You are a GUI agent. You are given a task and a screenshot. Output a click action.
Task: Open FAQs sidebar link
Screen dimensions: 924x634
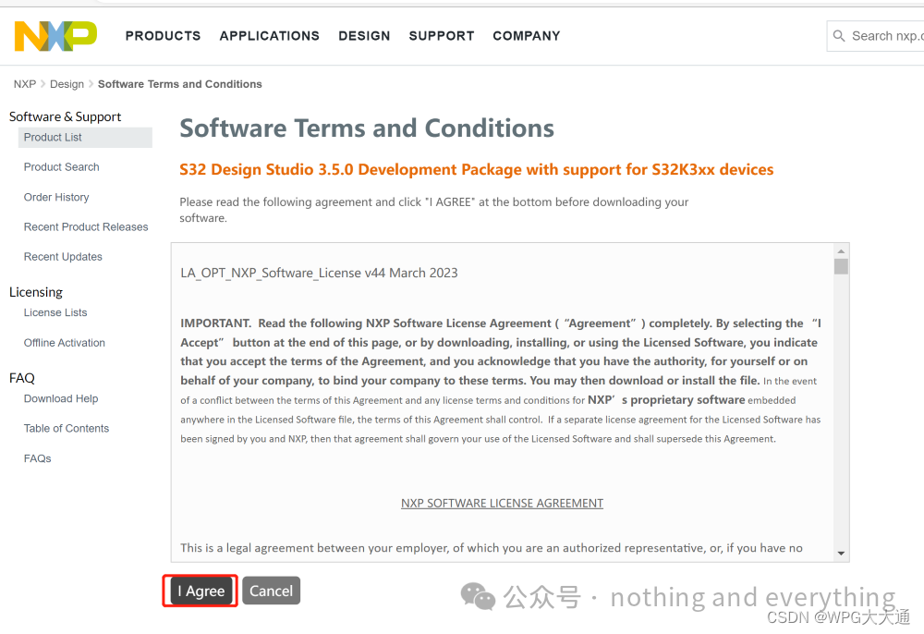tap(37, 458)
